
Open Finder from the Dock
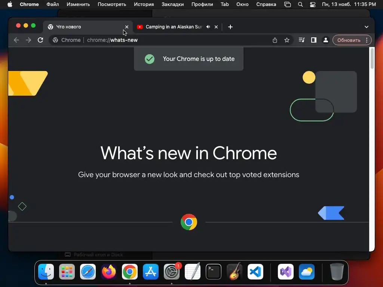(46, 272)
